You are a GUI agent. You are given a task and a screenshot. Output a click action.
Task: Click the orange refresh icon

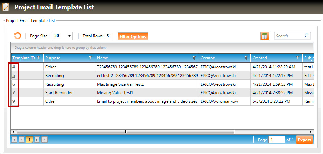[x=17, y=36]
